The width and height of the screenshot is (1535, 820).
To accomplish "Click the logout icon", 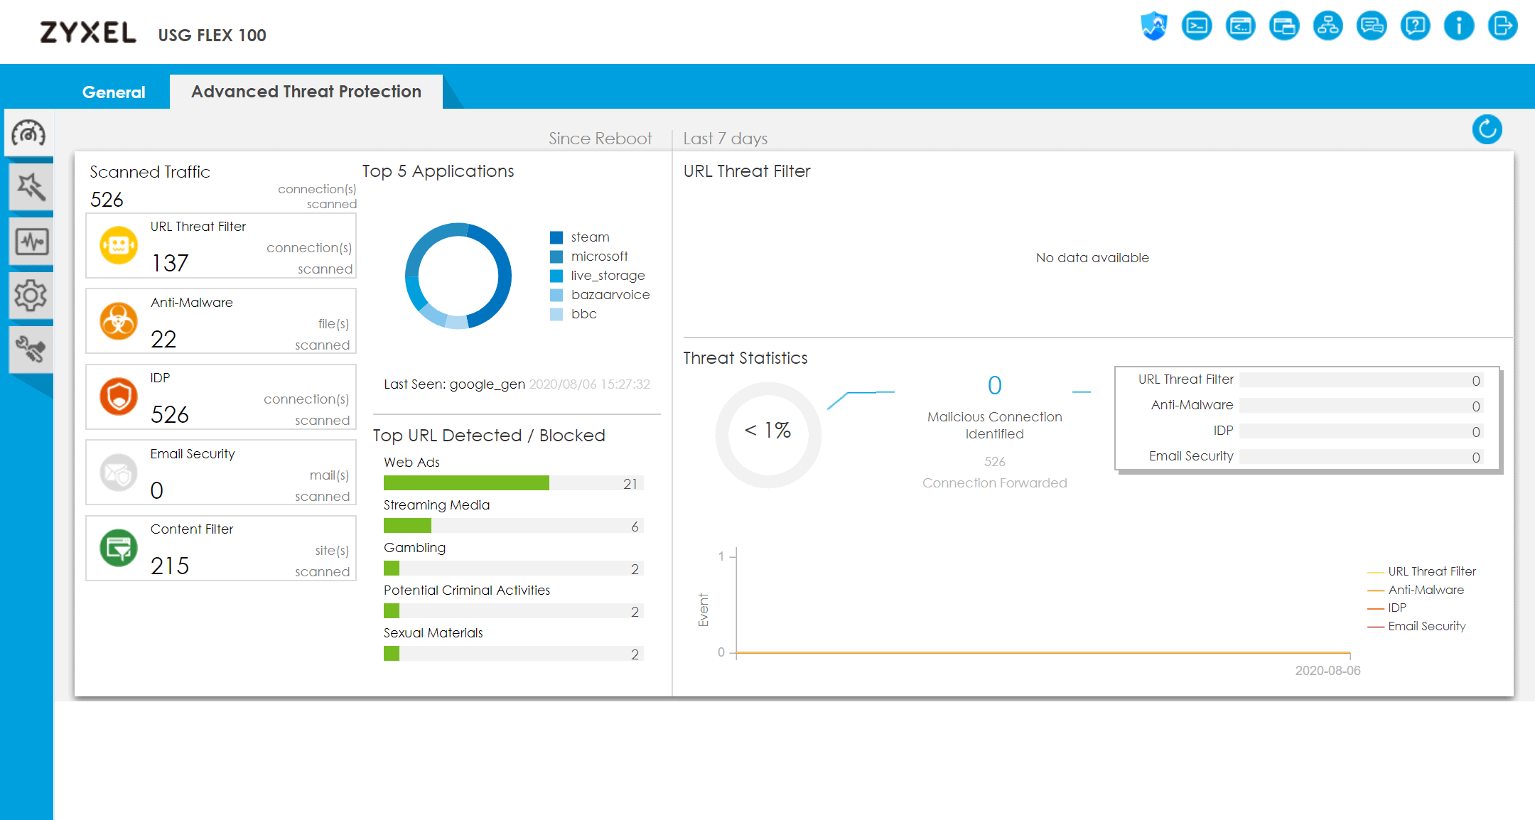I will point(1503,27).
